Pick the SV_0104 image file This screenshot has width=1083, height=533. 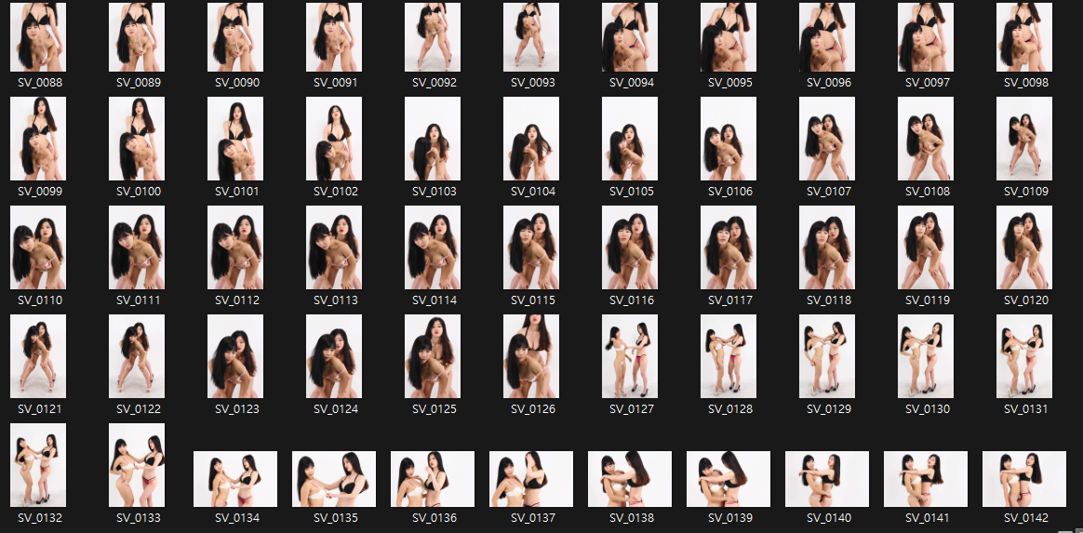tap(531, 140)
